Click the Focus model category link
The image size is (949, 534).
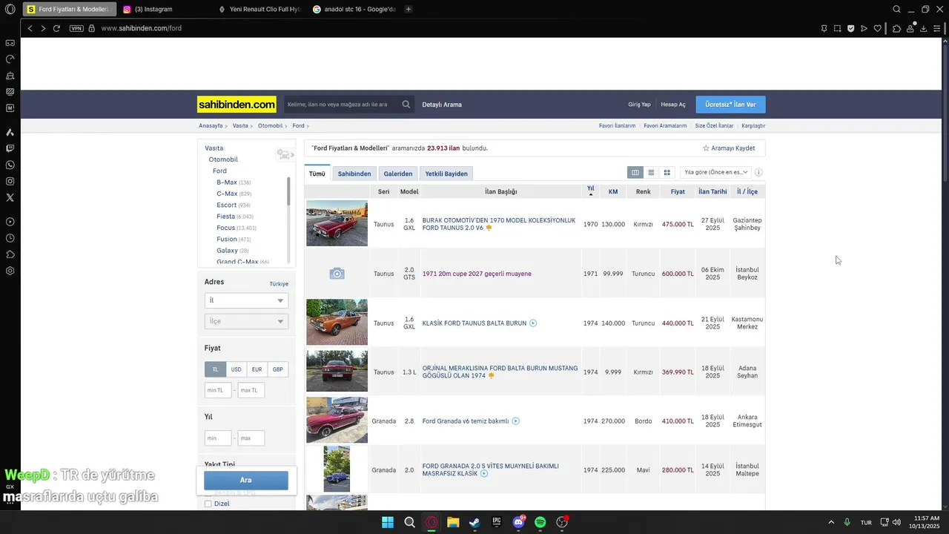(225, 228)
